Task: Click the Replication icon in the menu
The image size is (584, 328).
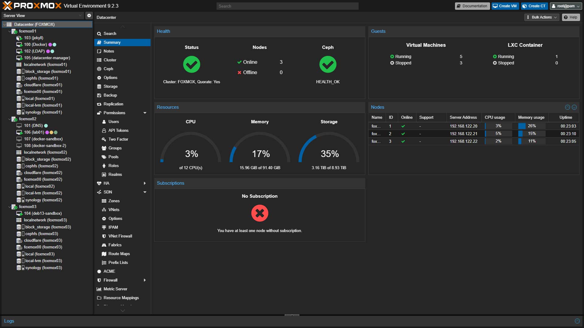Action: click(x=99, y=104)
